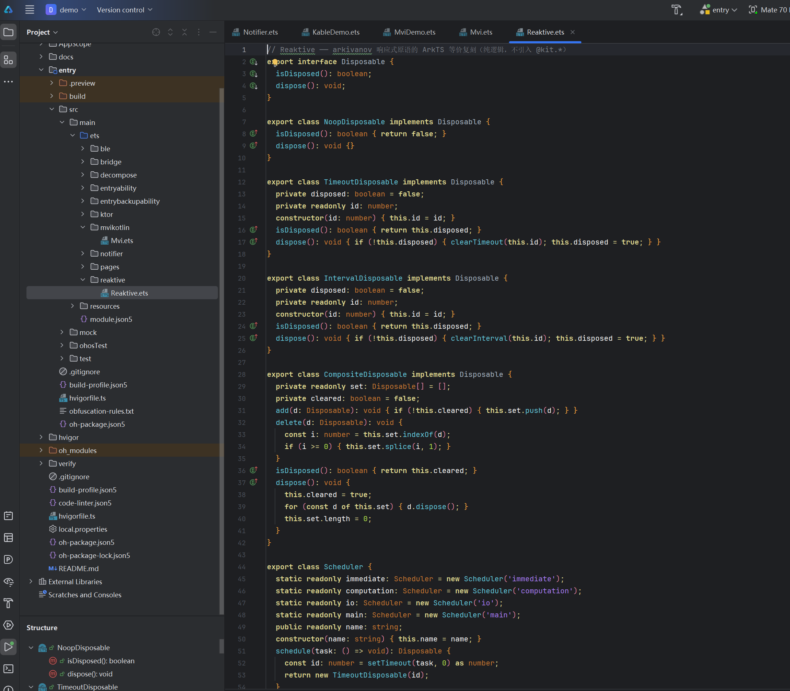This screenshot has width=790, height=691.
Task: Open the Project tool window icon
Action: point(8,32)
